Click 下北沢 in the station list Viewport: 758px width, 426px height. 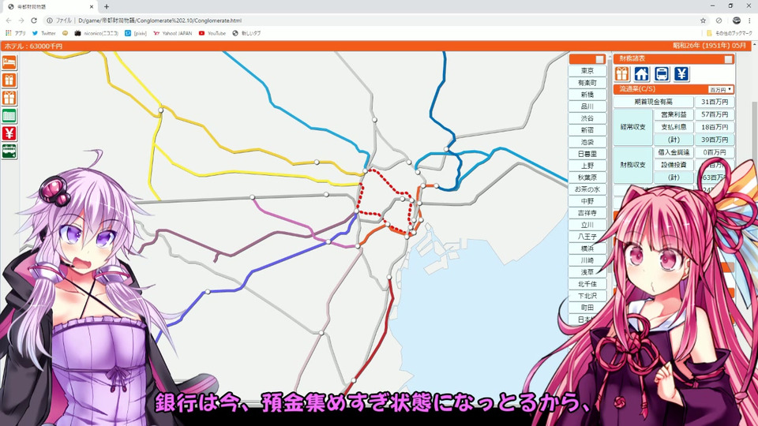tap(587, 296)
